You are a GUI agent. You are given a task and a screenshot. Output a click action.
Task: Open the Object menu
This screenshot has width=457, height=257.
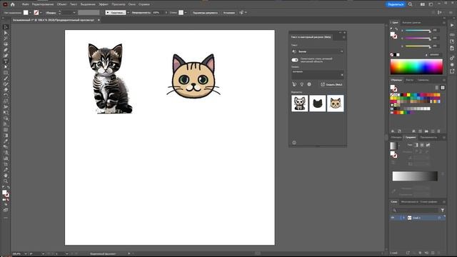pos(62,4)
